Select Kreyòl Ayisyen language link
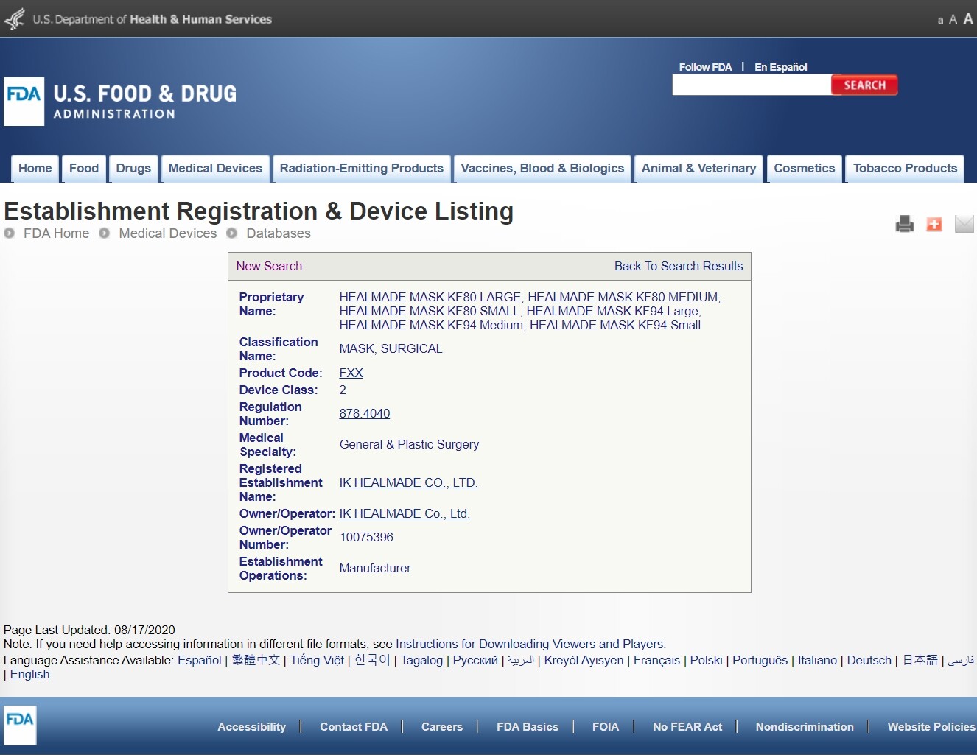 coord(584,661)
